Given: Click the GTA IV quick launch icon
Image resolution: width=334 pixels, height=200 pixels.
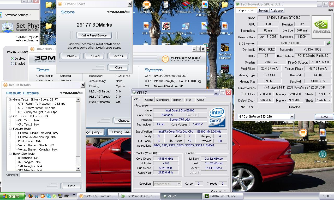Looking at the screenshot, I should coord(66,196).
